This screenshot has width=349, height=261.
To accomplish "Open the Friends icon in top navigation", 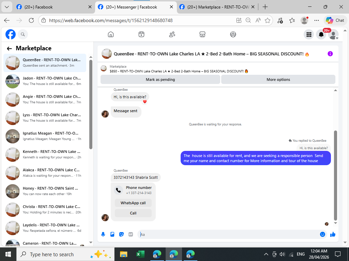I will 172,34.
